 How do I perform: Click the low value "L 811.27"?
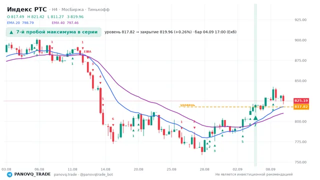tap(55, 16)
